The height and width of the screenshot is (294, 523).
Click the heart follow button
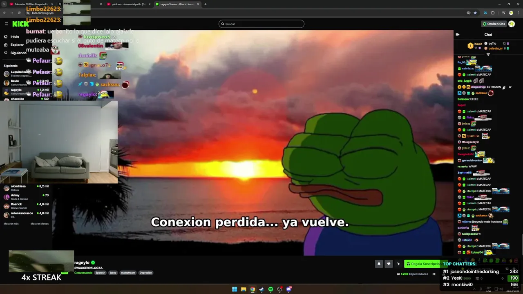389,264
